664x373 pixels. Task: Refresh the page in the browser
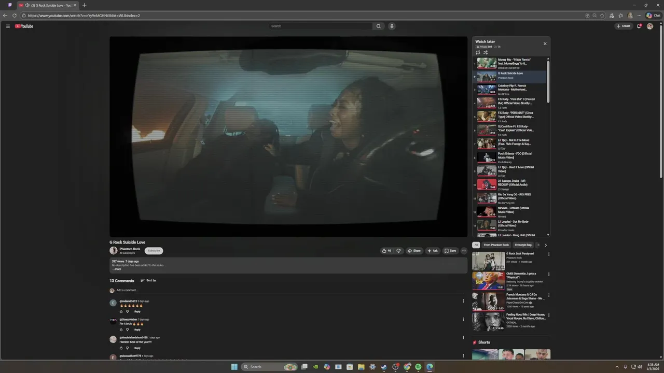(15, 16)
